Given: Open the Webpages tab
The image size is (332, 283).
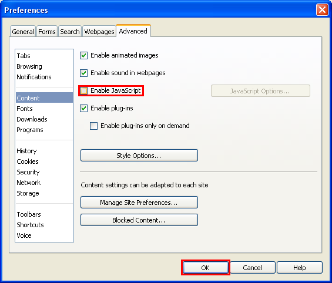Looking at the screenshot, I should pos(99,32).
